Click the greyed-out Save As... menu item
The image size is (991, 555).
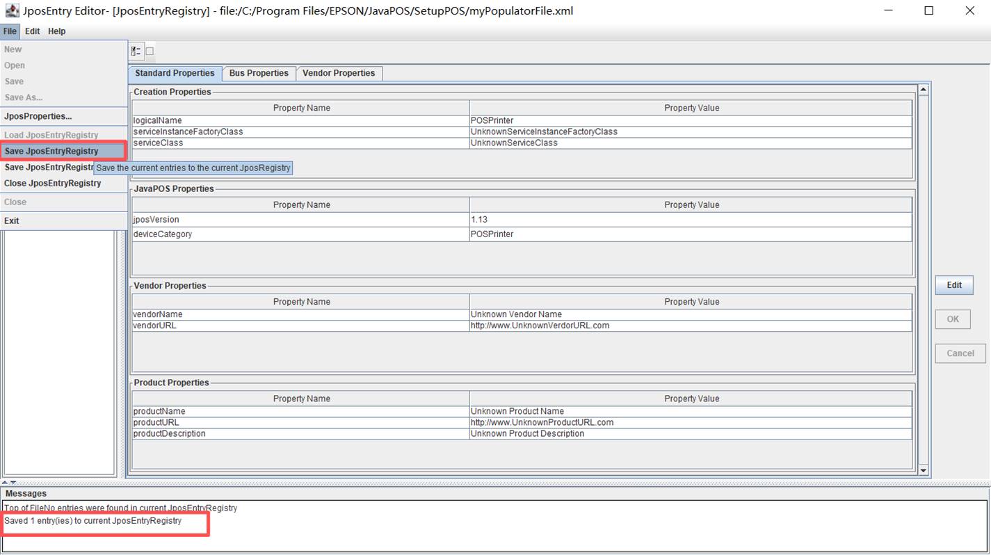point(64,97)
